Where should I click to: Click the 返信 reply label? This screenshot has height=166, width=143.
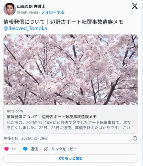tap(34, 149)
